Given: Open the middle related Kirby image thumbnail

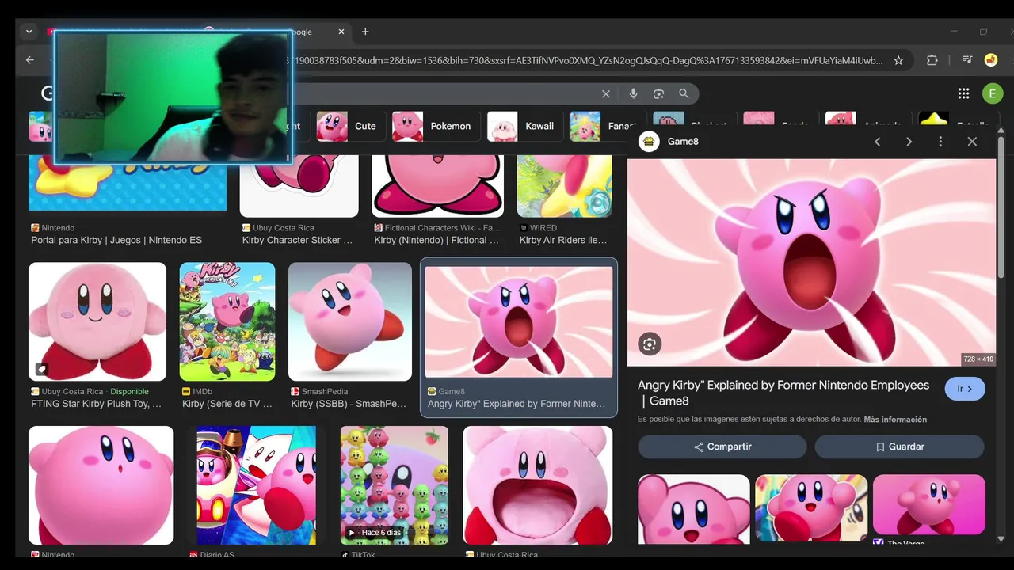Looking at the screenshot, I should pos(811,509).
